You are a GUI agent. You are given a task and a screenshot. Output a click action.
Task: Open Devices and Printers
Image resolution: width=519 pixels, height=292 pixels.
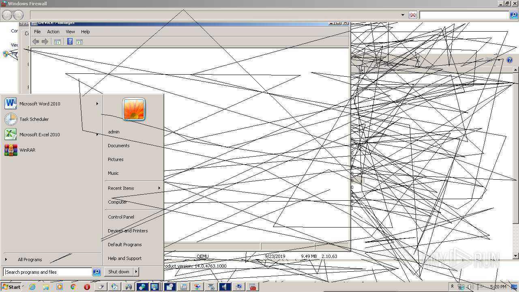coord(128,231)
